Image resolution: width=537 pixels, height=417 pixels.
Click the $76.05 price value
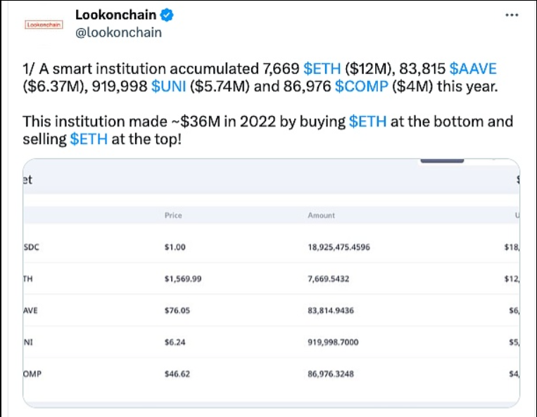pos(177,310)
